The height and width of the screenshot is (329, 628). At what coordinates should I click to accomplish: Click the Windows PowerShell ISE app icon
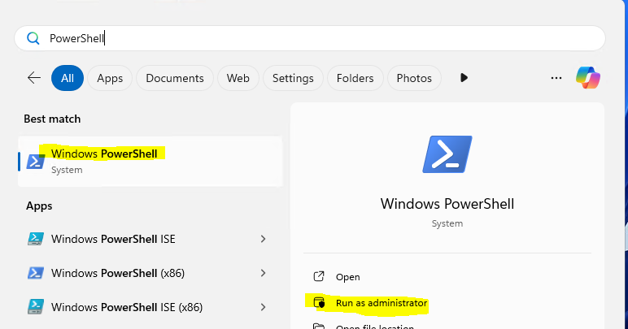point(36,239)
